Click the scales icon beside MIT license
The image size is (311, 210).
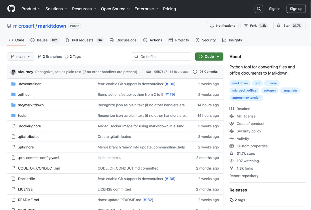coord(232,116)
